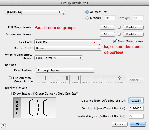149x130 pixels.
Task: Open the [Group 14] dropdown
Action: pyautogui.click(x=33, y=12)
